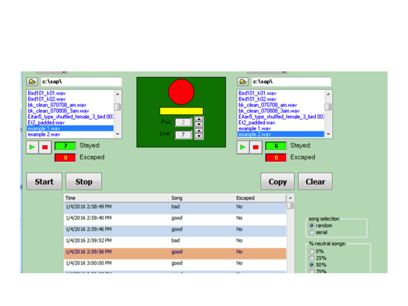408x306 pixels.
Task: Click the Start button
Action: coord(44,181)
